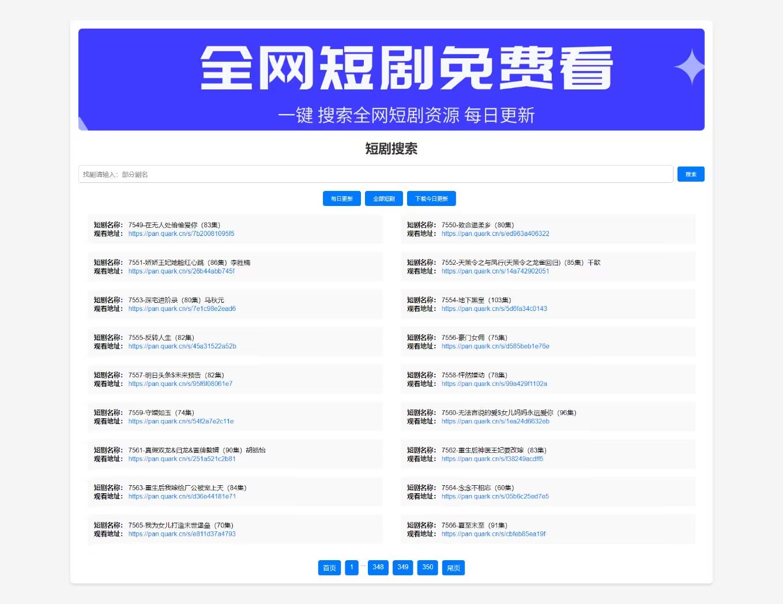Go to page 349 in pagination
Viewport: 783px width, 604px height.
[402, 567]
